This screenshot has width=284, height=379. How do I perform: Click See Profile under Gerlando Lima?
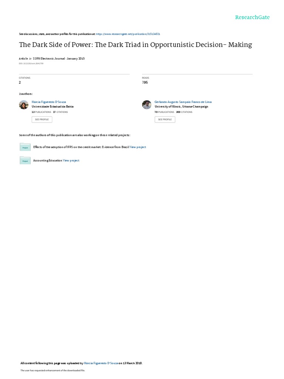[165, 120]
